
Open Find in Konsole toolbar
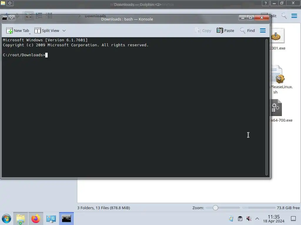pyautogui.click(x=248, y=30)
